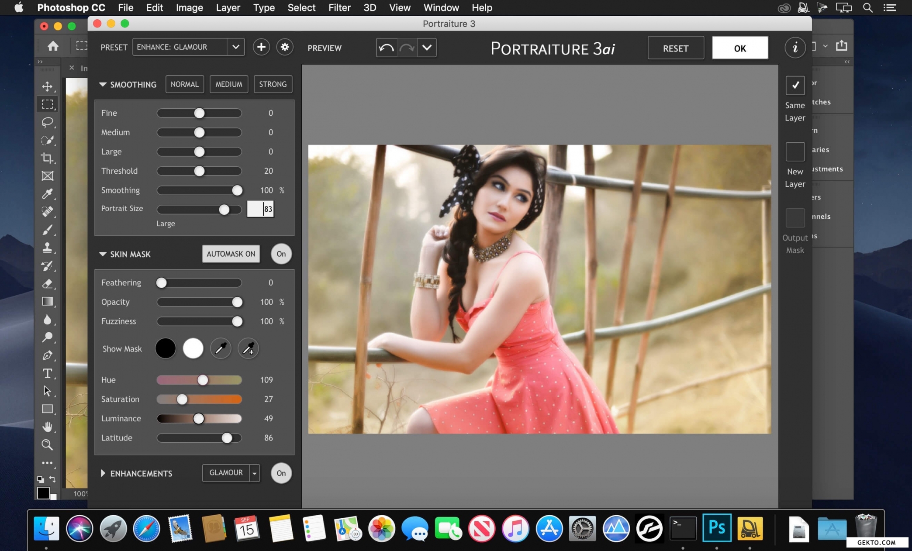The width and height of the screenshot is (912, 551).
Task: Click the Threshold slider handle
Action: (199, 171)
